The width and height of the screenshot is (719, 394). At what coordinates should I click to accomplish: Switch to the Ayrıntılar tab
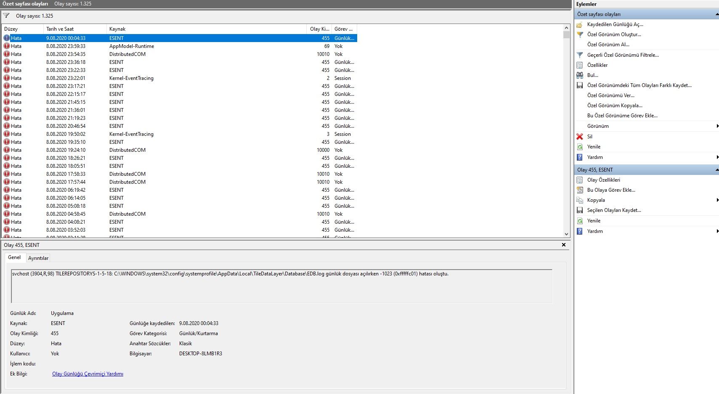38,258
